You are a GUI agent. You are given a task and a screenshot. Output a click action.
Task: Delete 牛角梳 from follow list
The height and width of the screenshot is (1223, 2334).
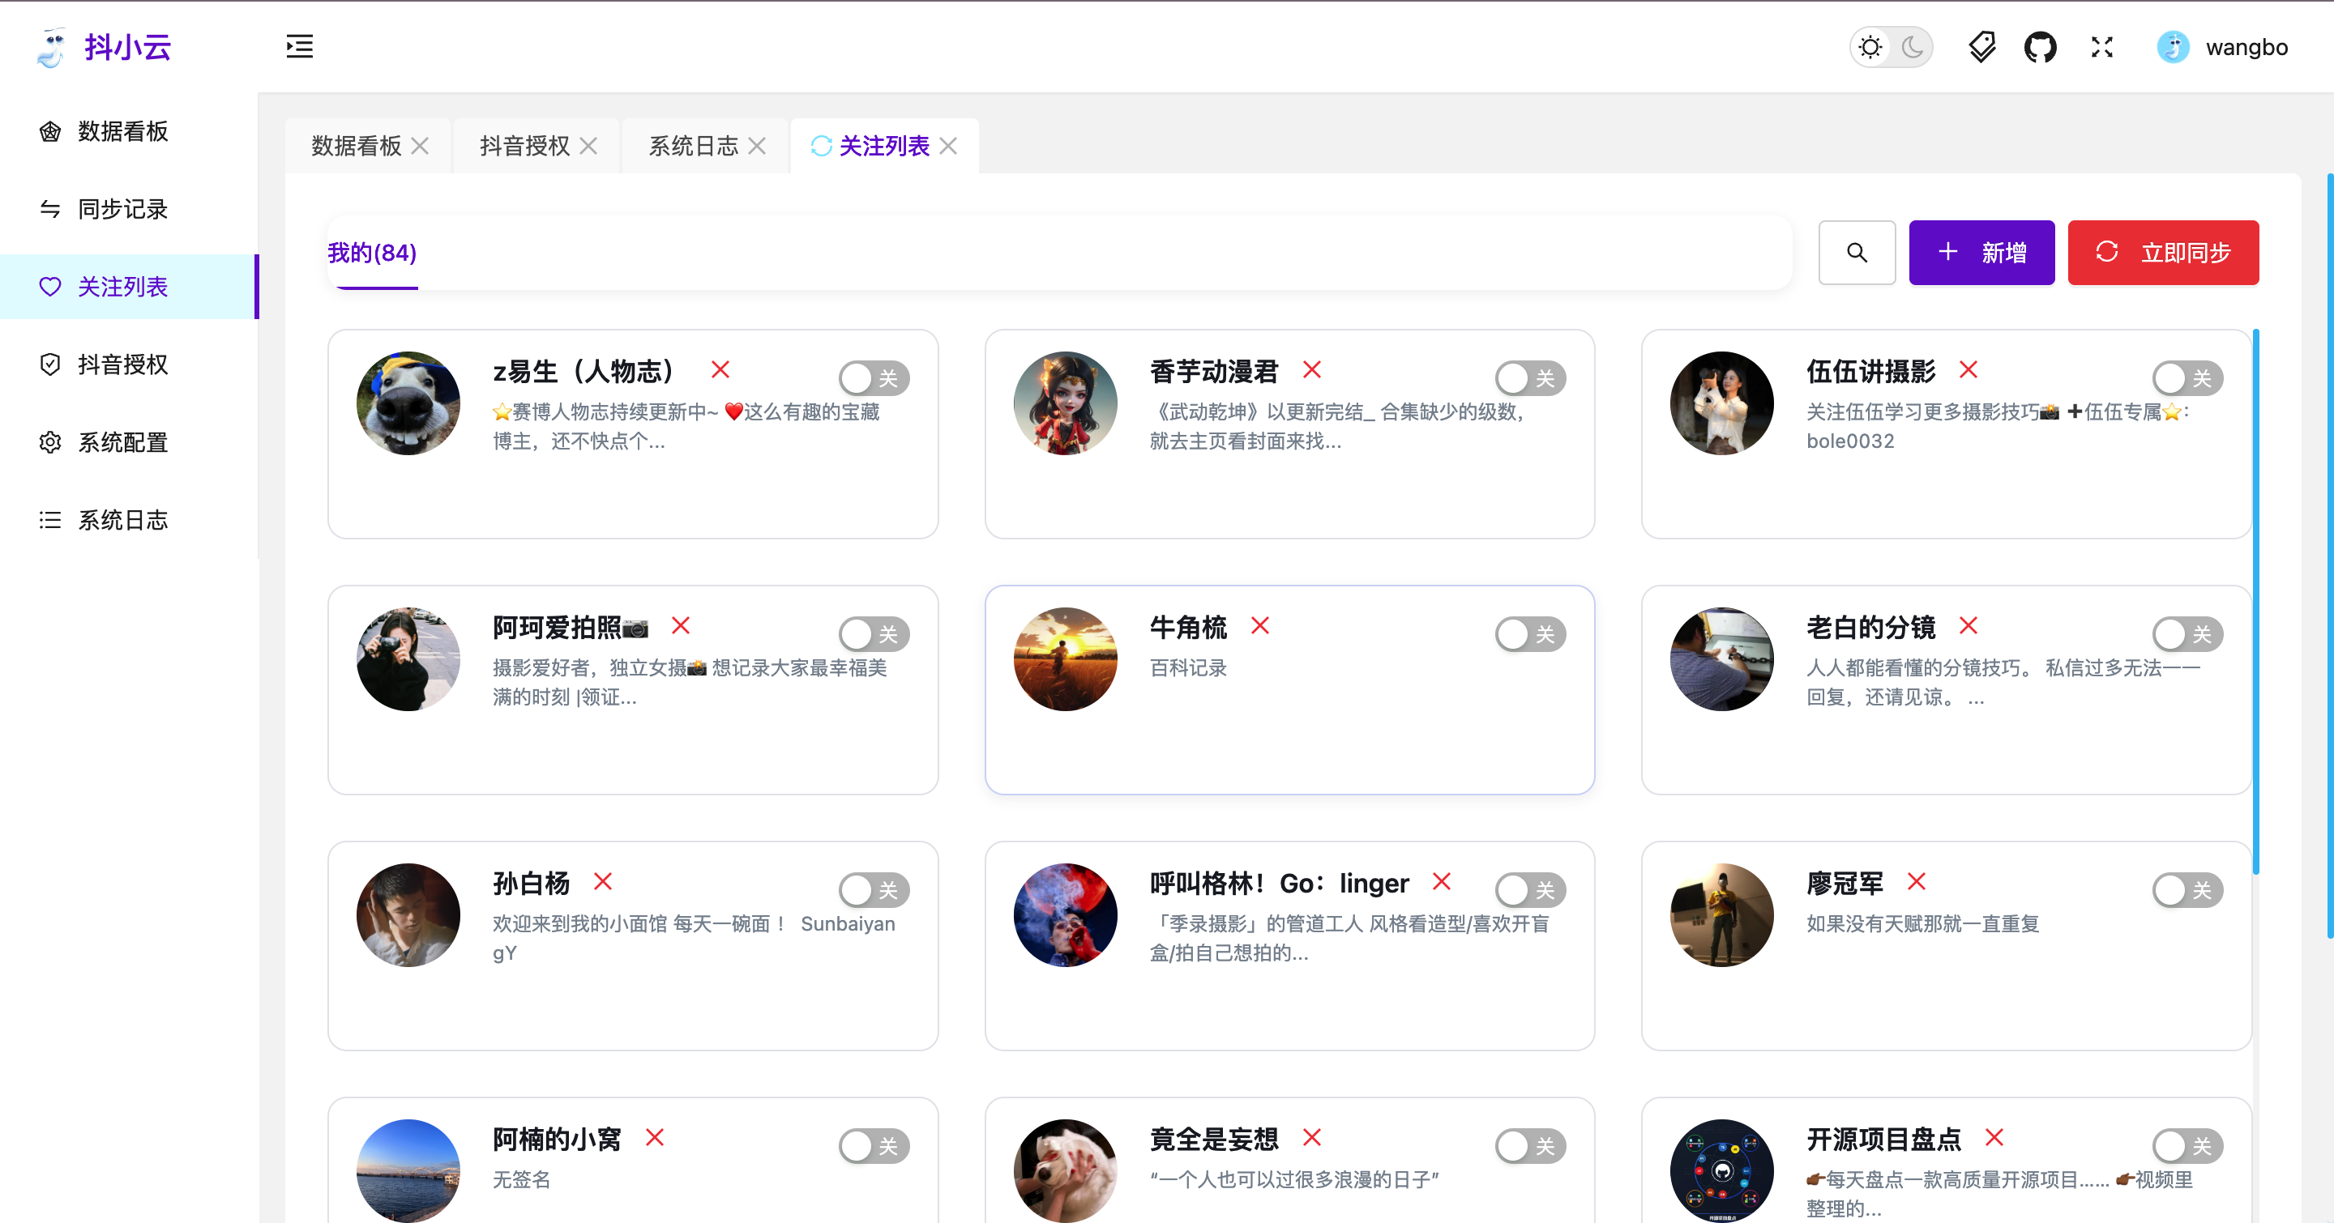1259,625
